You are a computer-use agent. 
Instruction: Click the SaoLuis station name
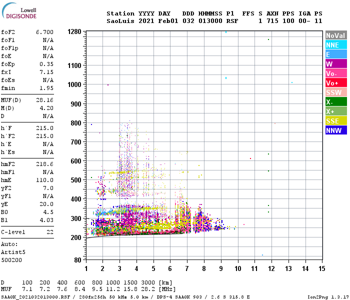tap(120, 21)
